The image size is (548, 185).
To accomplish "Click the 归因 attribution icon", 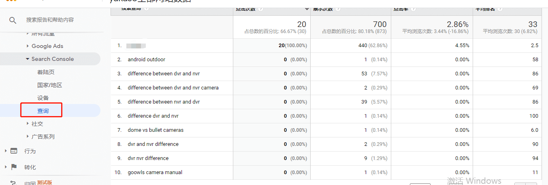I will click(13, 183).
